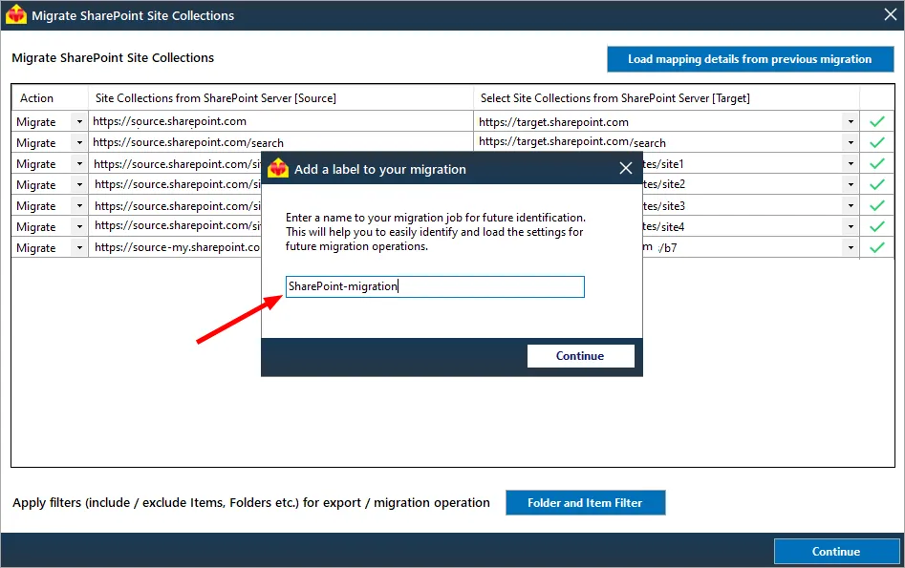Click the logo icon in label dialog
The image size is (905, 568).
278,168
